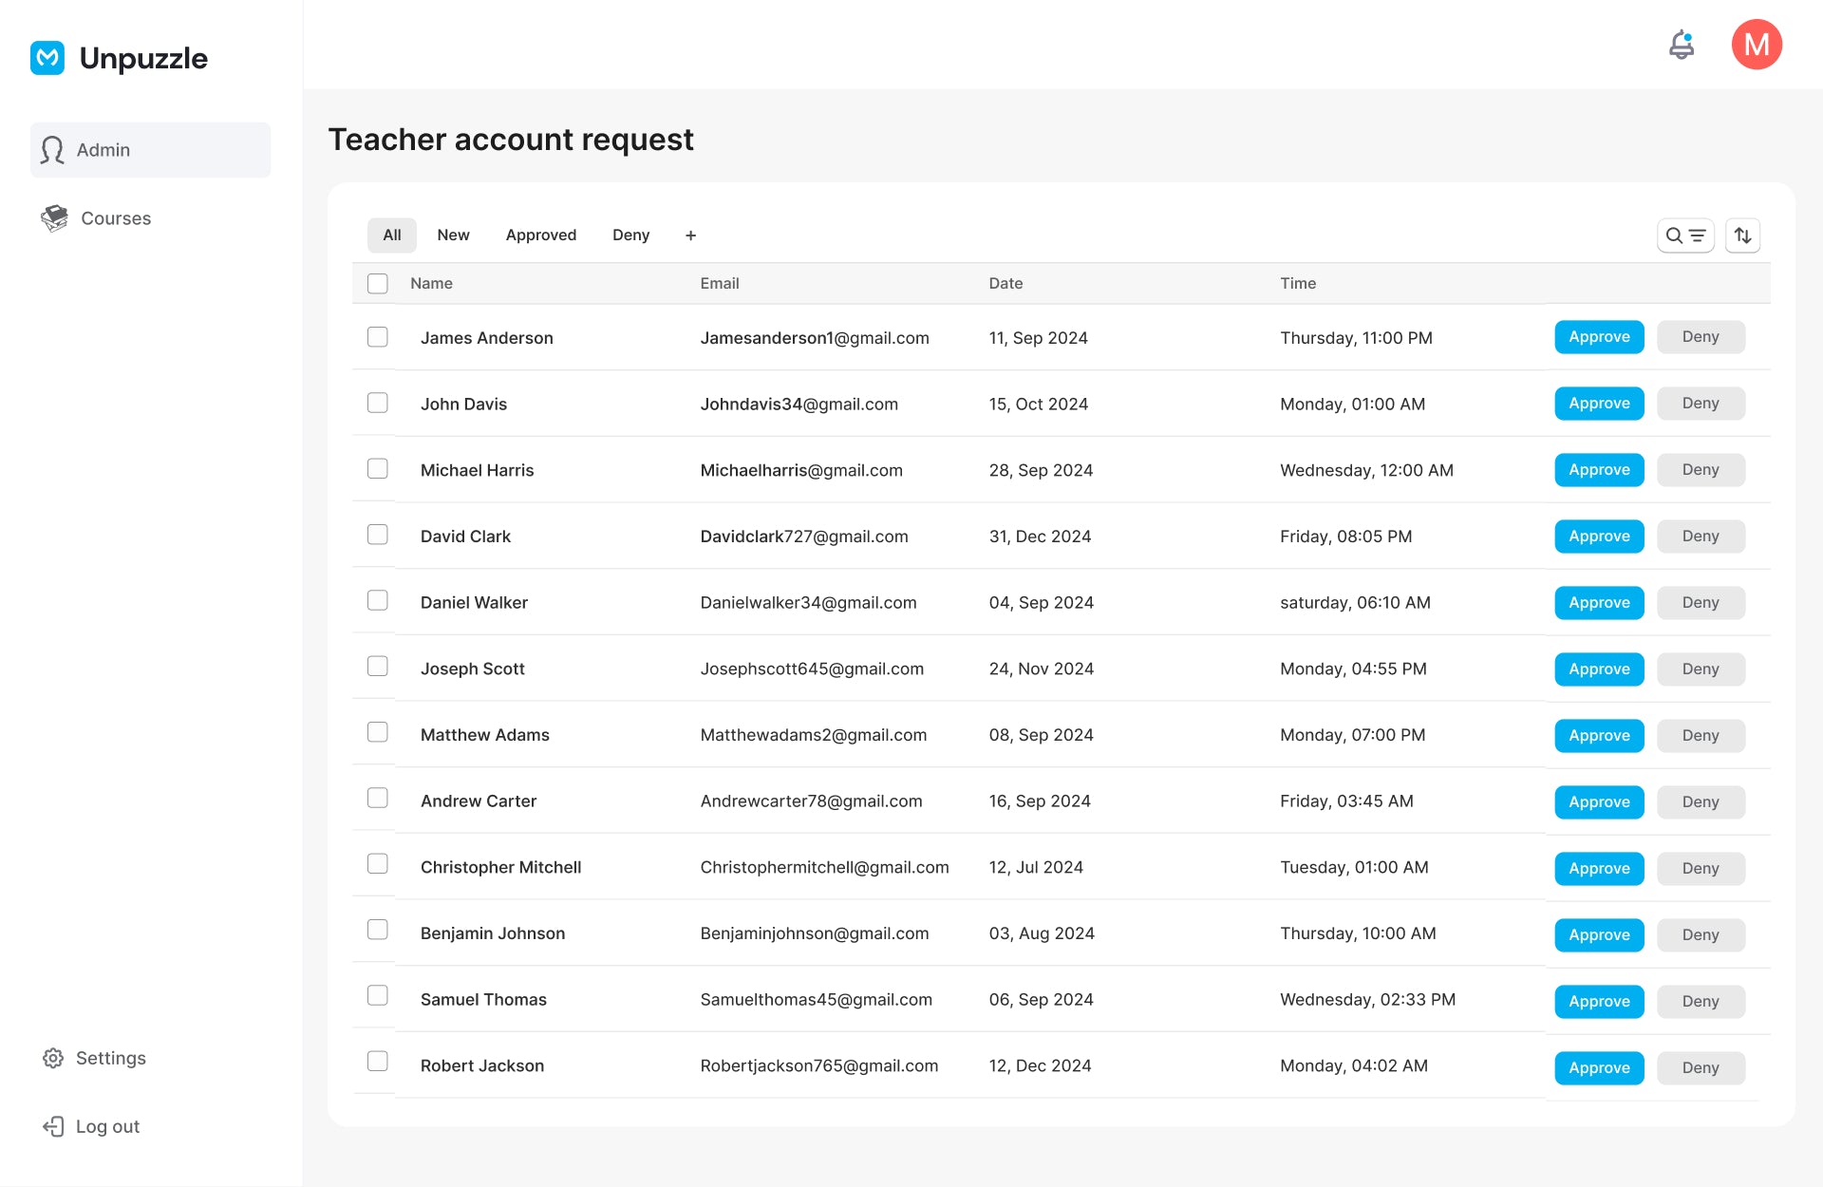The height and width of the screenshot is (1187, 1823).
Task: Open the search and filter tool
Action: pyautogui.click(x=1685, y=236)
